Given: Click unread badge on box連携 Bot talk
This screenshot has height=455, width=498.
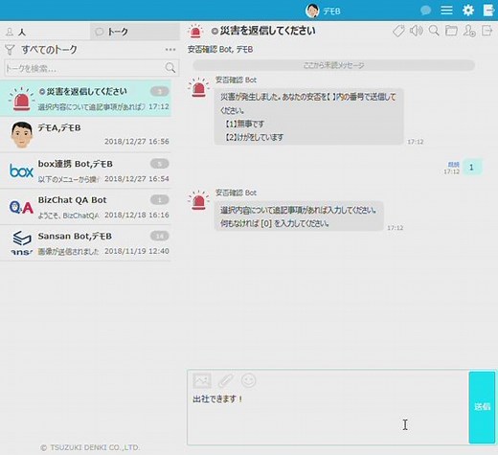Looking at the screenshot, I should 160,164.
